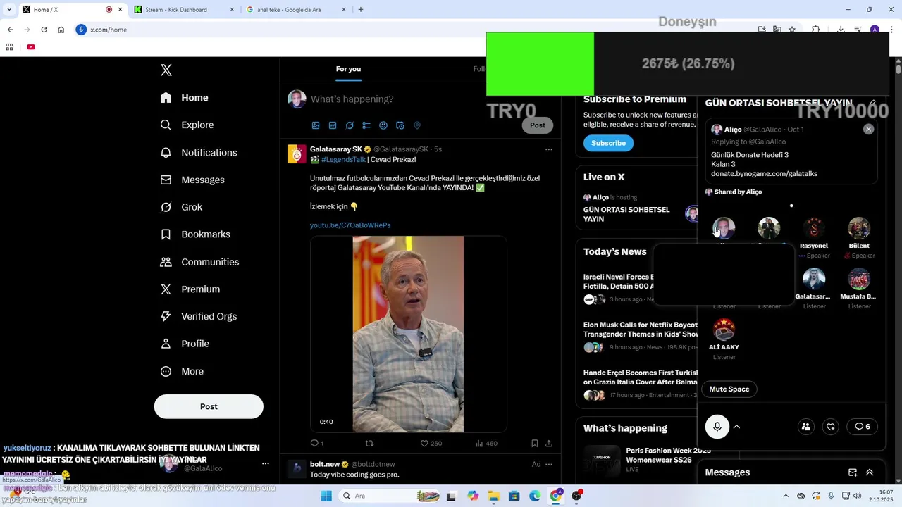
Task: Open Explore in the sidebar
Action: tap(187, 125)
